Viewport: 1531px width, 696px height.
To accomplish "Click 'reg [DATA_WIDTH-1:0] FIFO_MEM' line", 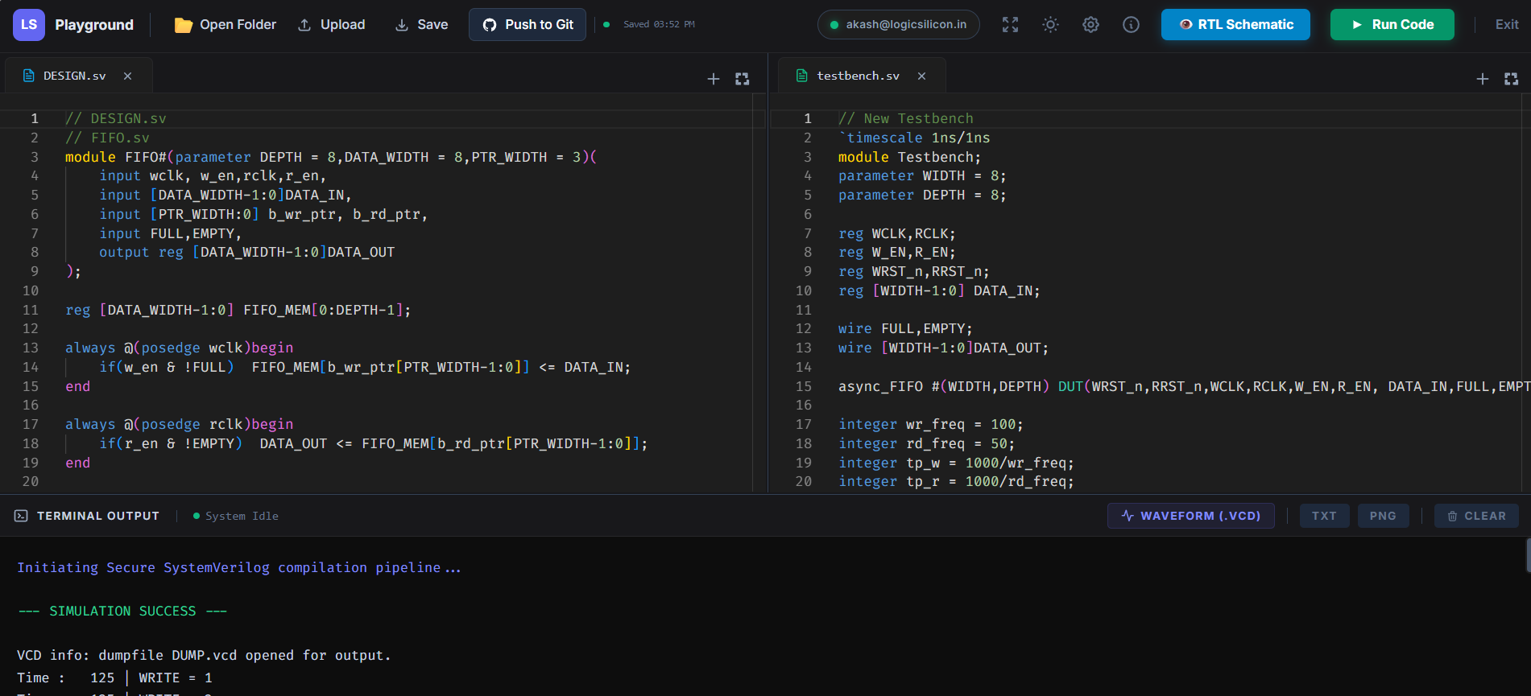I will (238, 310).
